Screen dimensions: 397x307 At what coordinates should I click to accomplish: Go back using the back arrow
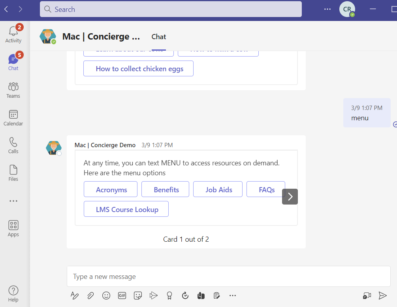coord(6,9)
